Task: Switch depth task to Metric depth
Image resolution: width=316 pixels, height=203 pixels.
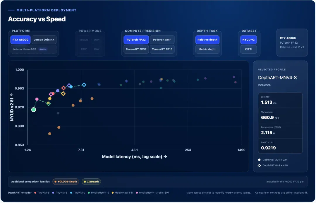Action: coord(207,49)
